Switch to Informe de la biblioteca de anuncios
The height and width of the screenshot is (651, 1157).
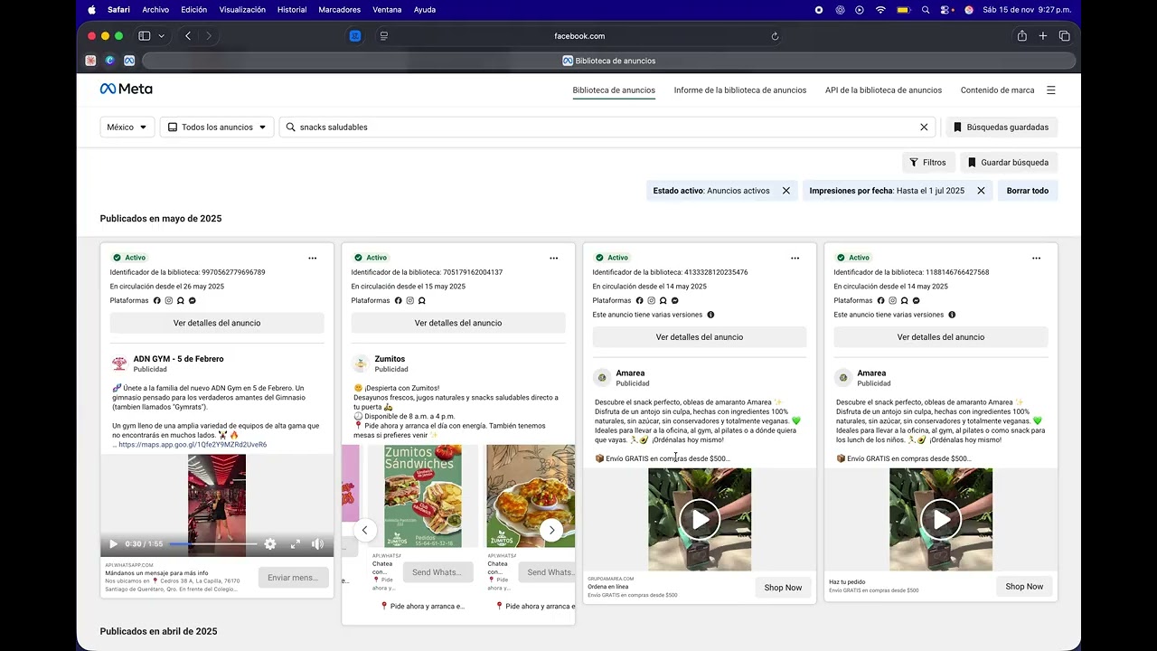pyautogui.click(x=740, y=90)
